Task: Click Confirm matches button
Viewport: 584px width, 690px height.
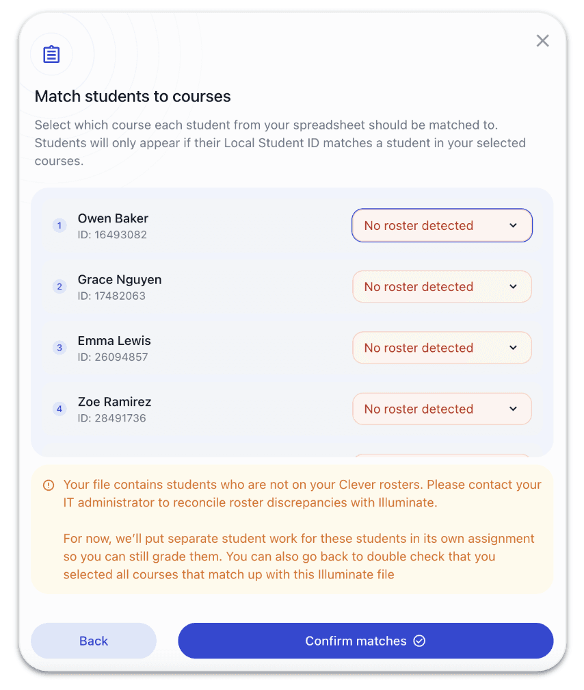Action: click(x=365, y=641)
